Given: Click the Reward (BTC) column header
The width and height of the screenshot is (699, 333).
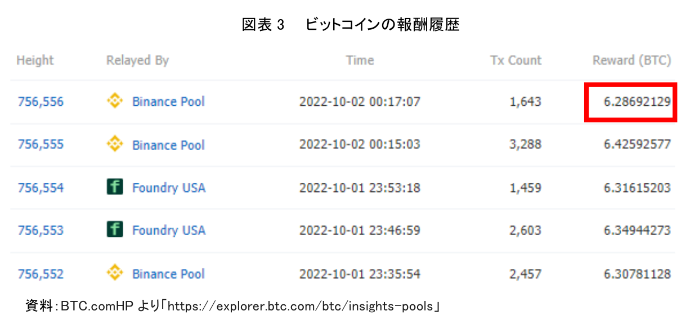Looking at the screenshot, I should tap(631, 61).
